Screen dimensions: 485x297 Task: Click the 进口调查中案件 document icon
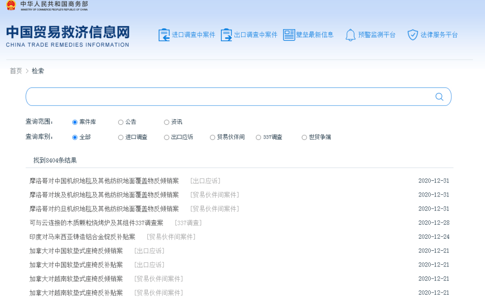[164, 34]
